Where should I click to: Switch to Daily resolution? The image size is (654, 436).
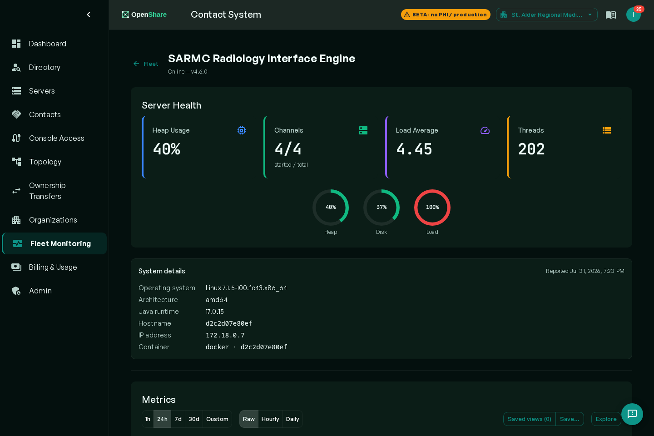pyautogui.click(x=292, y=419)
